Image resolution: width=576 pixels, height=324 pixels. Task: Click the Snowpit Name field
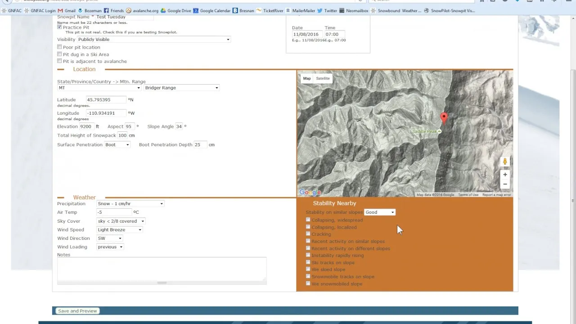[124, 17]
